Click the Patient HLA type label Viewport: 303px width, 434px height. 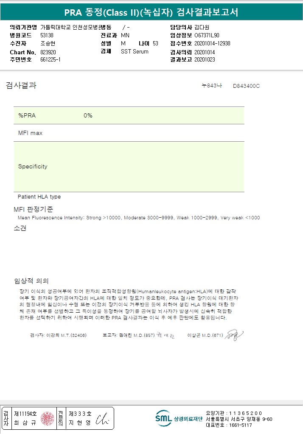pos(39,196)
